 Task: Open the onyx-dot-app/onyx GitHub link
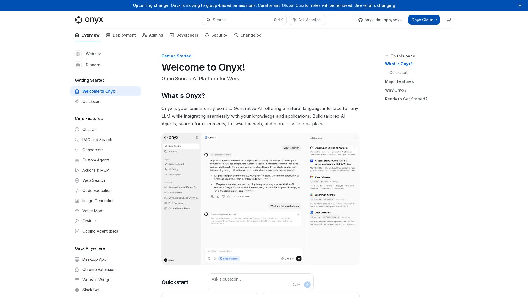[380, 20]
